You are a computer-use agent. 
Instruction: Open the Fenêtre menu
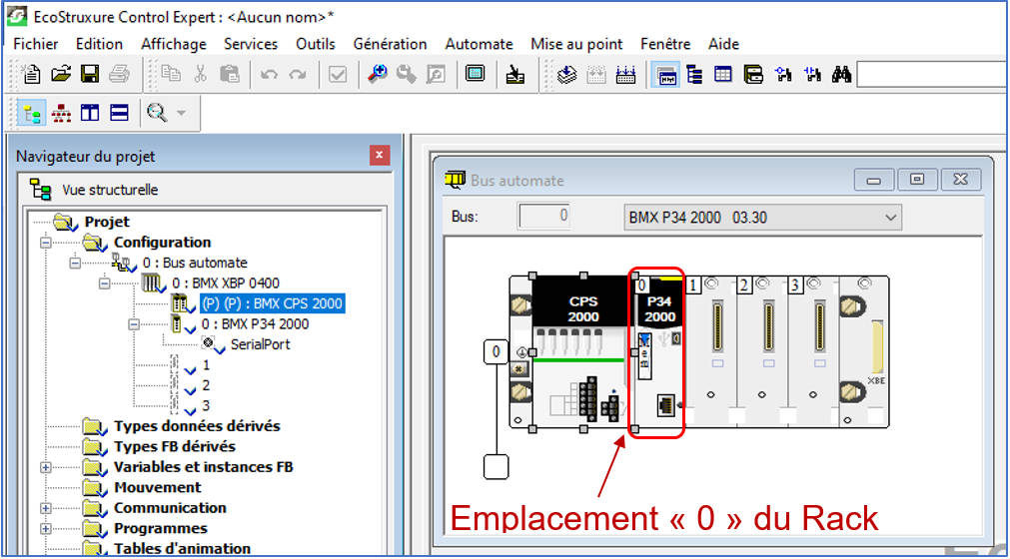pos(665,44)
